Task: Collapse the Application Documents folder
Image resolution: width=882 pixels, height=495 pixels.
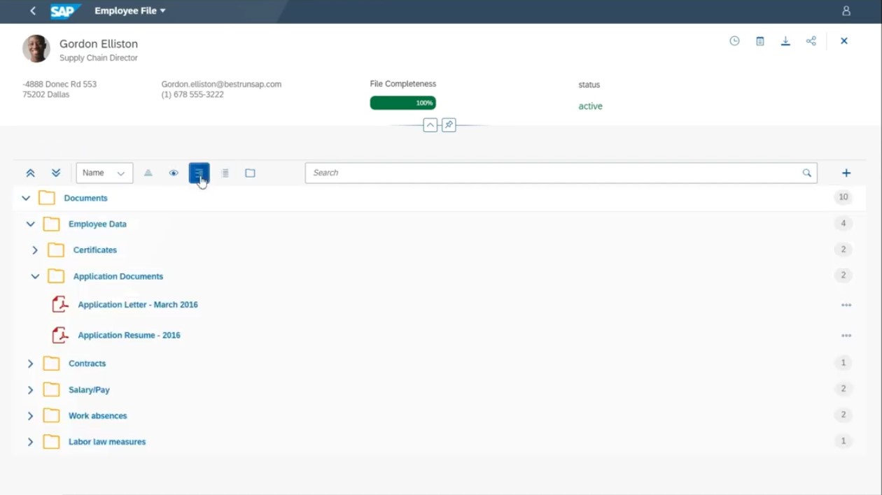Action: (x=35, y=275)
